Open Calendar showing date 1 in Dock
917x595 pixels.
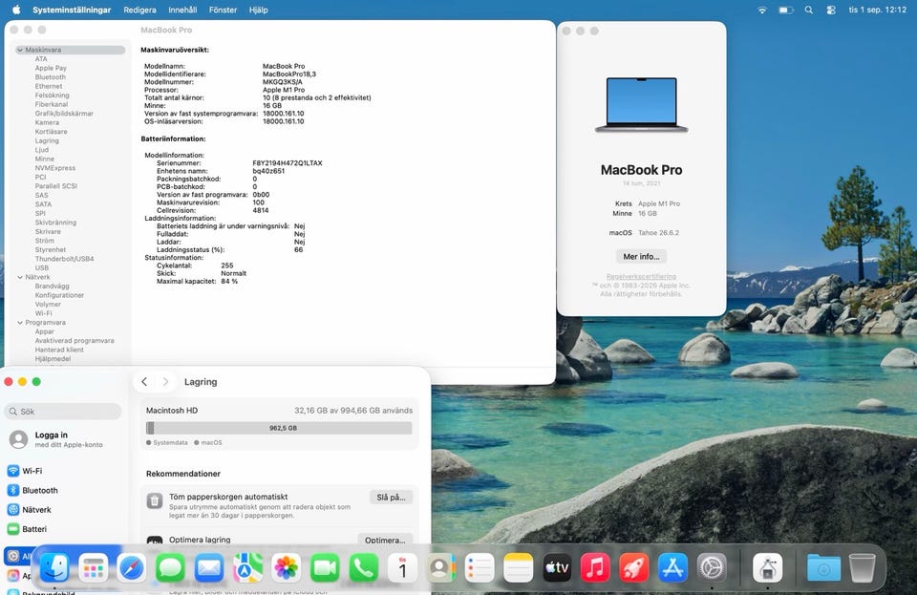click(402, 567)
